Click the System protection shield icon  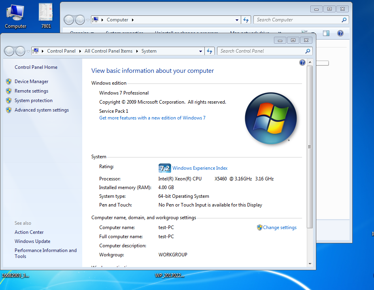[9, 100]
